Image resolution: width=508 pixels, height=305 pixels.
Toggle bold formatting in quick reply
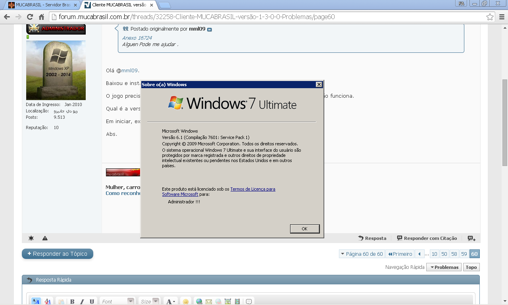(72, 302)
